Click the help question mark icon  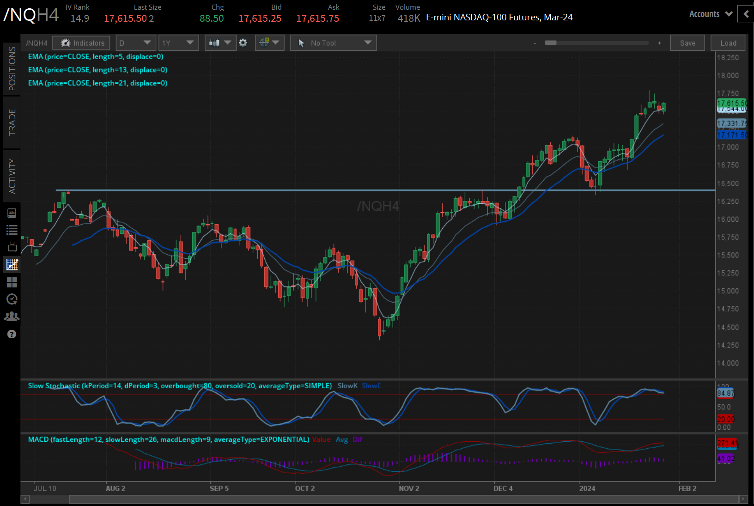click(12, 334)
